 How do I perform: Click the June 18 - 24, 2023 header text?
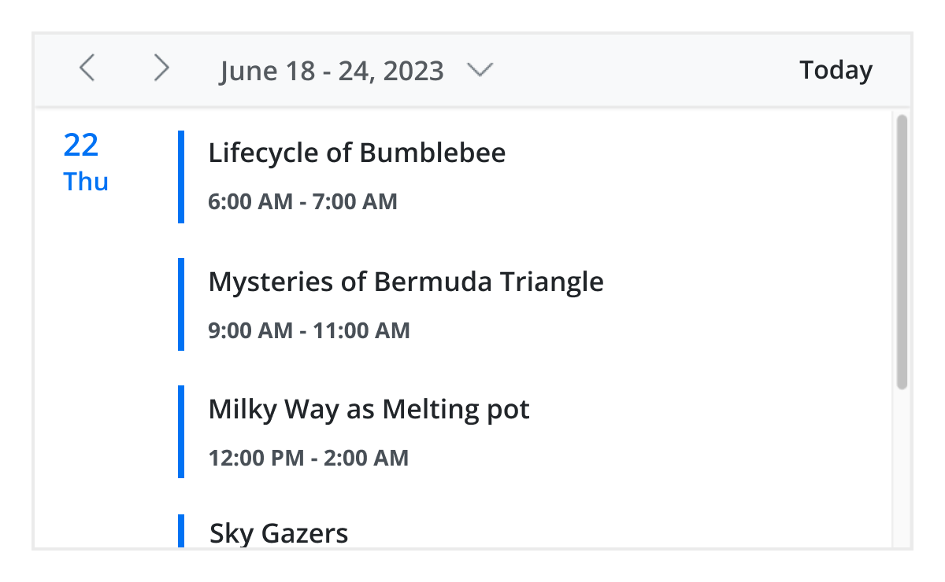pos(332,71)
